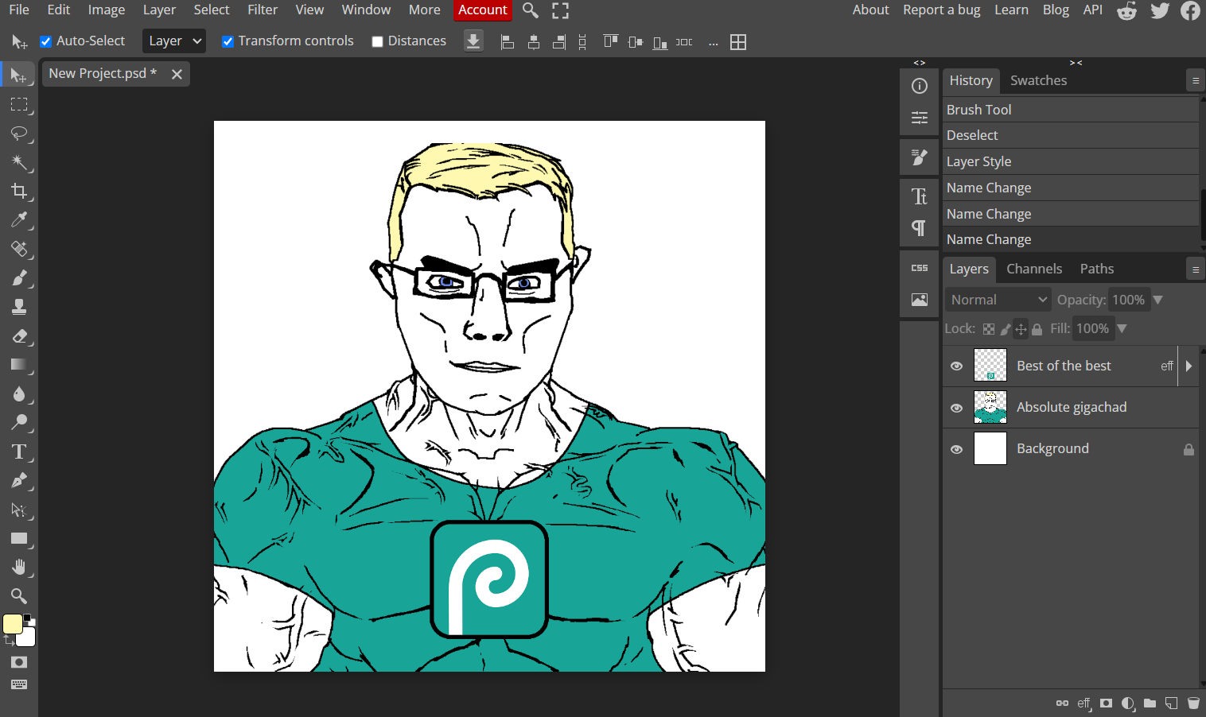Viewport: 1206px width, 717px height.
Task: Open the Opacity slider dropdown arrow
Action: tap(1158, 300)
